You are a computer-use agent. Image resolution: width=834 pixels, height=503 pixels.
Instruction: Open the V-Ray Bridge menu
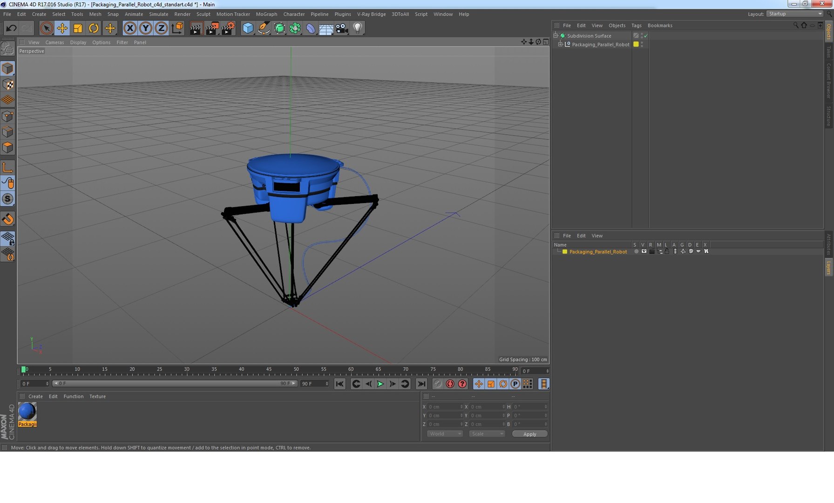(x=371, y=14)
